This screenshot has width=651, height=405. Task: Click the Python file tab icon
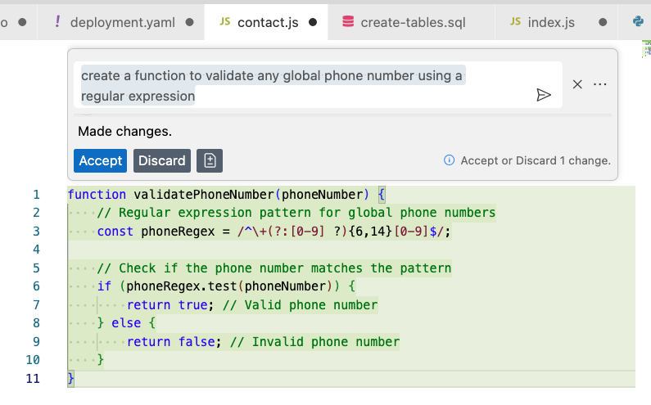pyautogui.click(x=638, y=21)
